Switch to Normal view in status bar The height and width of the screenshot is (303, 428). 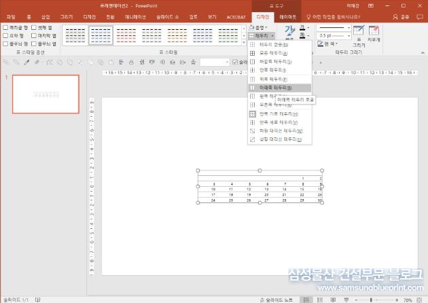[x=306, y=300]
